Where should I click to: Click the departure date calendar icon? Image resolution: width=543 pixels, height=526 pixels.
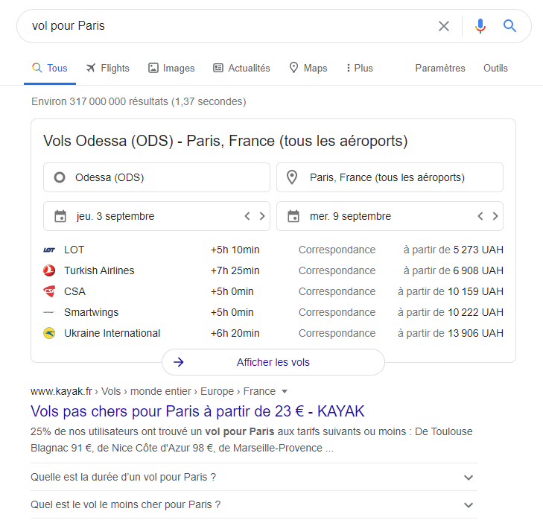pyautogui.click(x=61, y=217)
